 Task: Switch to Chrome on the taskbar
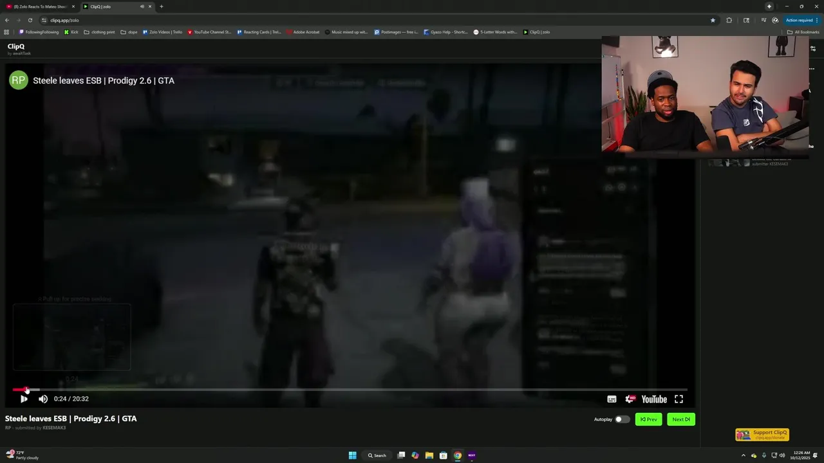(x=458, y=455)
